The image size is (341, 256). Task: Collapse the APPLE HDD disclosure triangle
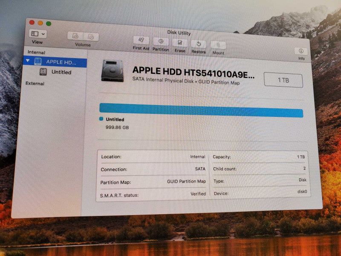pyautogui.click(x=28, y=61)
